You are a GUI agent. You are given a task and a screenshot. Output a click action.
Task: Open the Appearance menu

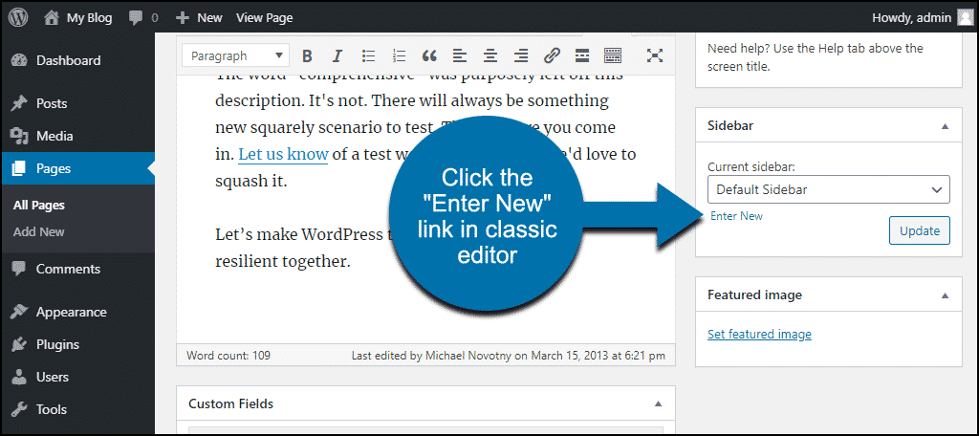click(71, 312)
